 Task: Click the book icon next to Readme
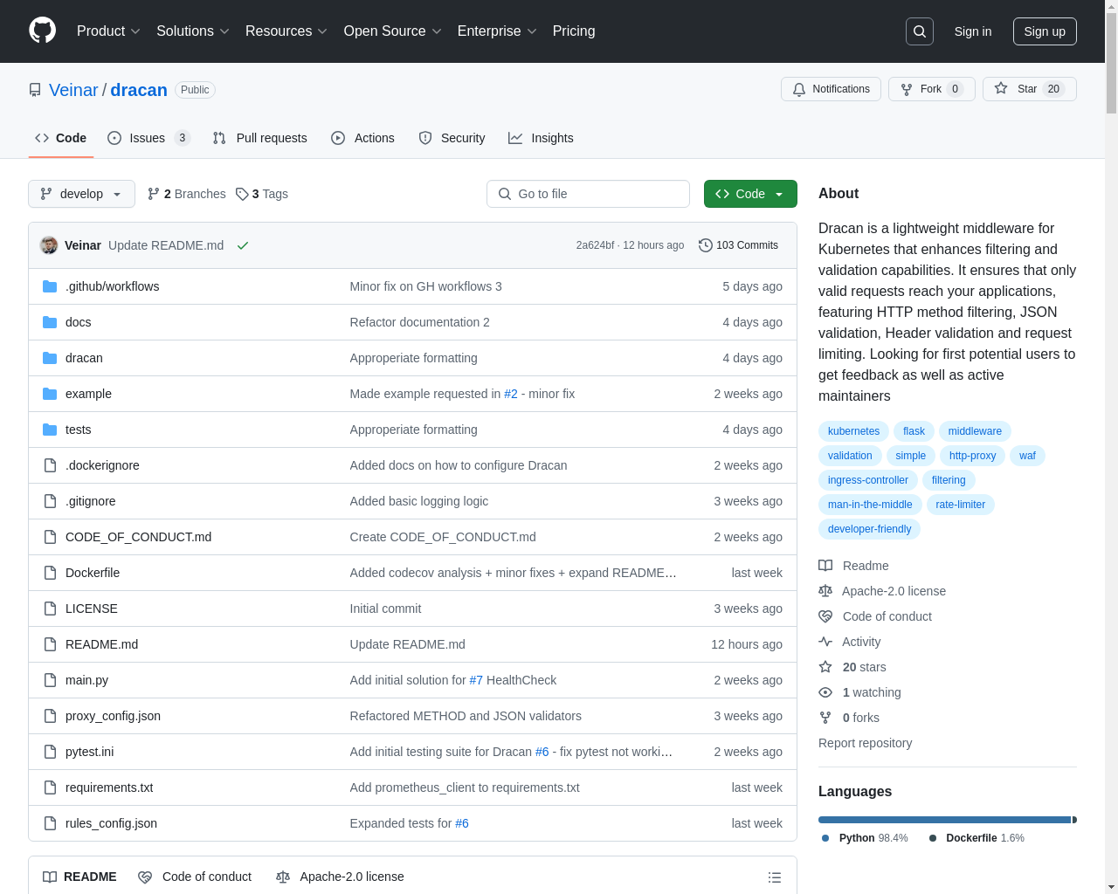tap(825, 566)
